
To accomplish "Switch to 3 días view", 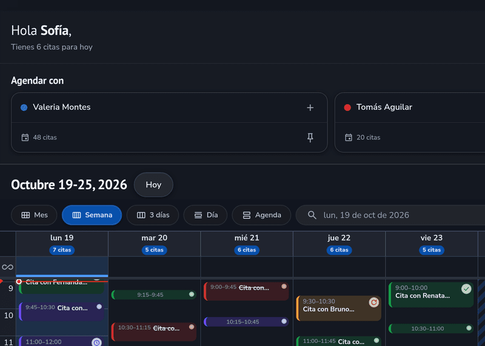I will pos(153,215).
